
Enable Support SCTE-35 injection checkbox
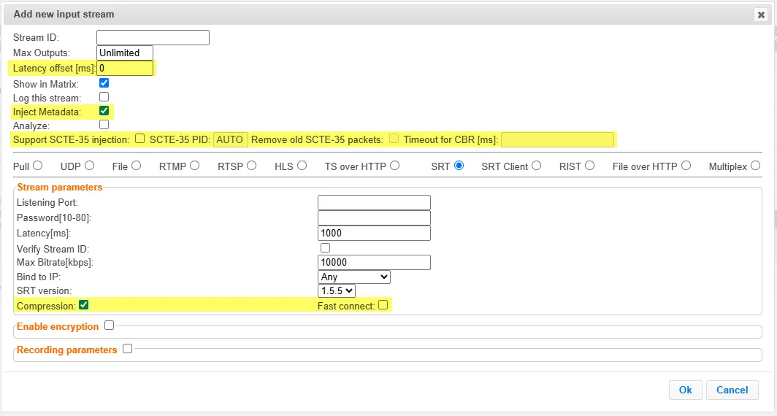[x=140, y=138]
